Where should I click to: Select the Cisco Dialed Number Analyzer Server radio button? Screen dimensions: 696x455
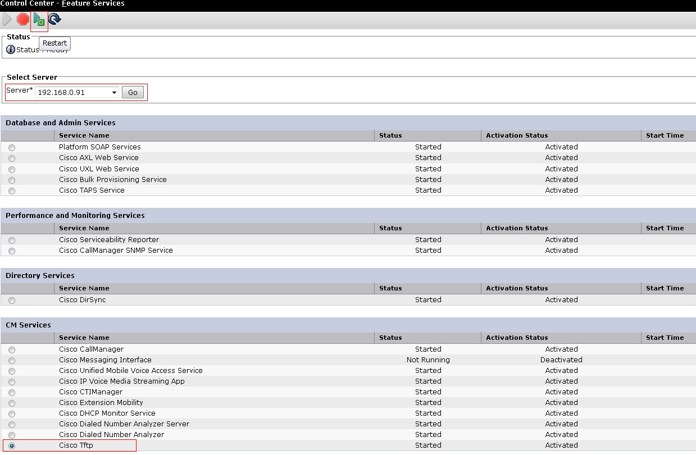[12, 425]
